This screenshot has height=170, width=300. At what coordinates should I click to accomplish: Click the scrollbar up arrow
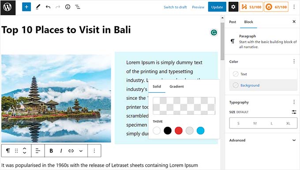[222, 18]
